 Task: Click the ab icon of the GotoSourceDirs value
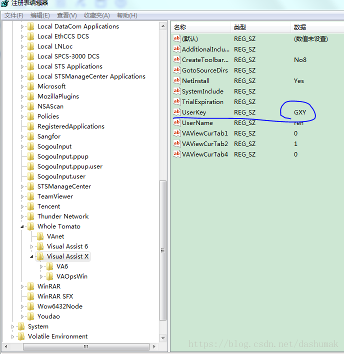[177, 70]
